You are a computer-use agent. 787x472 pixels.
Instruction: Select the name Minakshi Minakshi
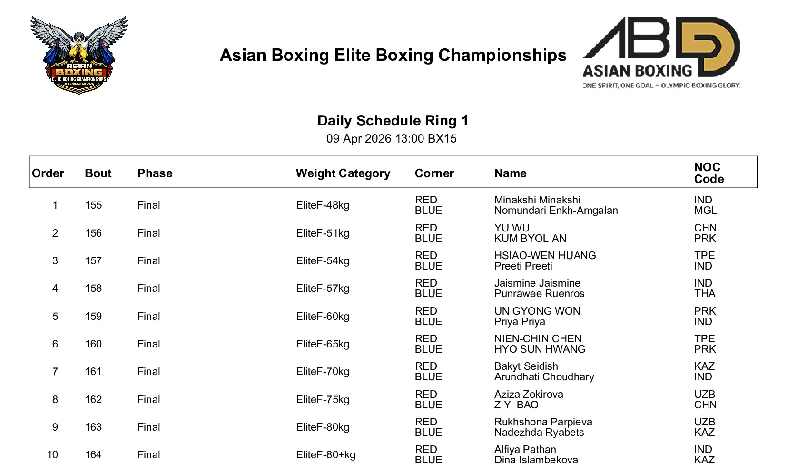click(x=537, y=200)
